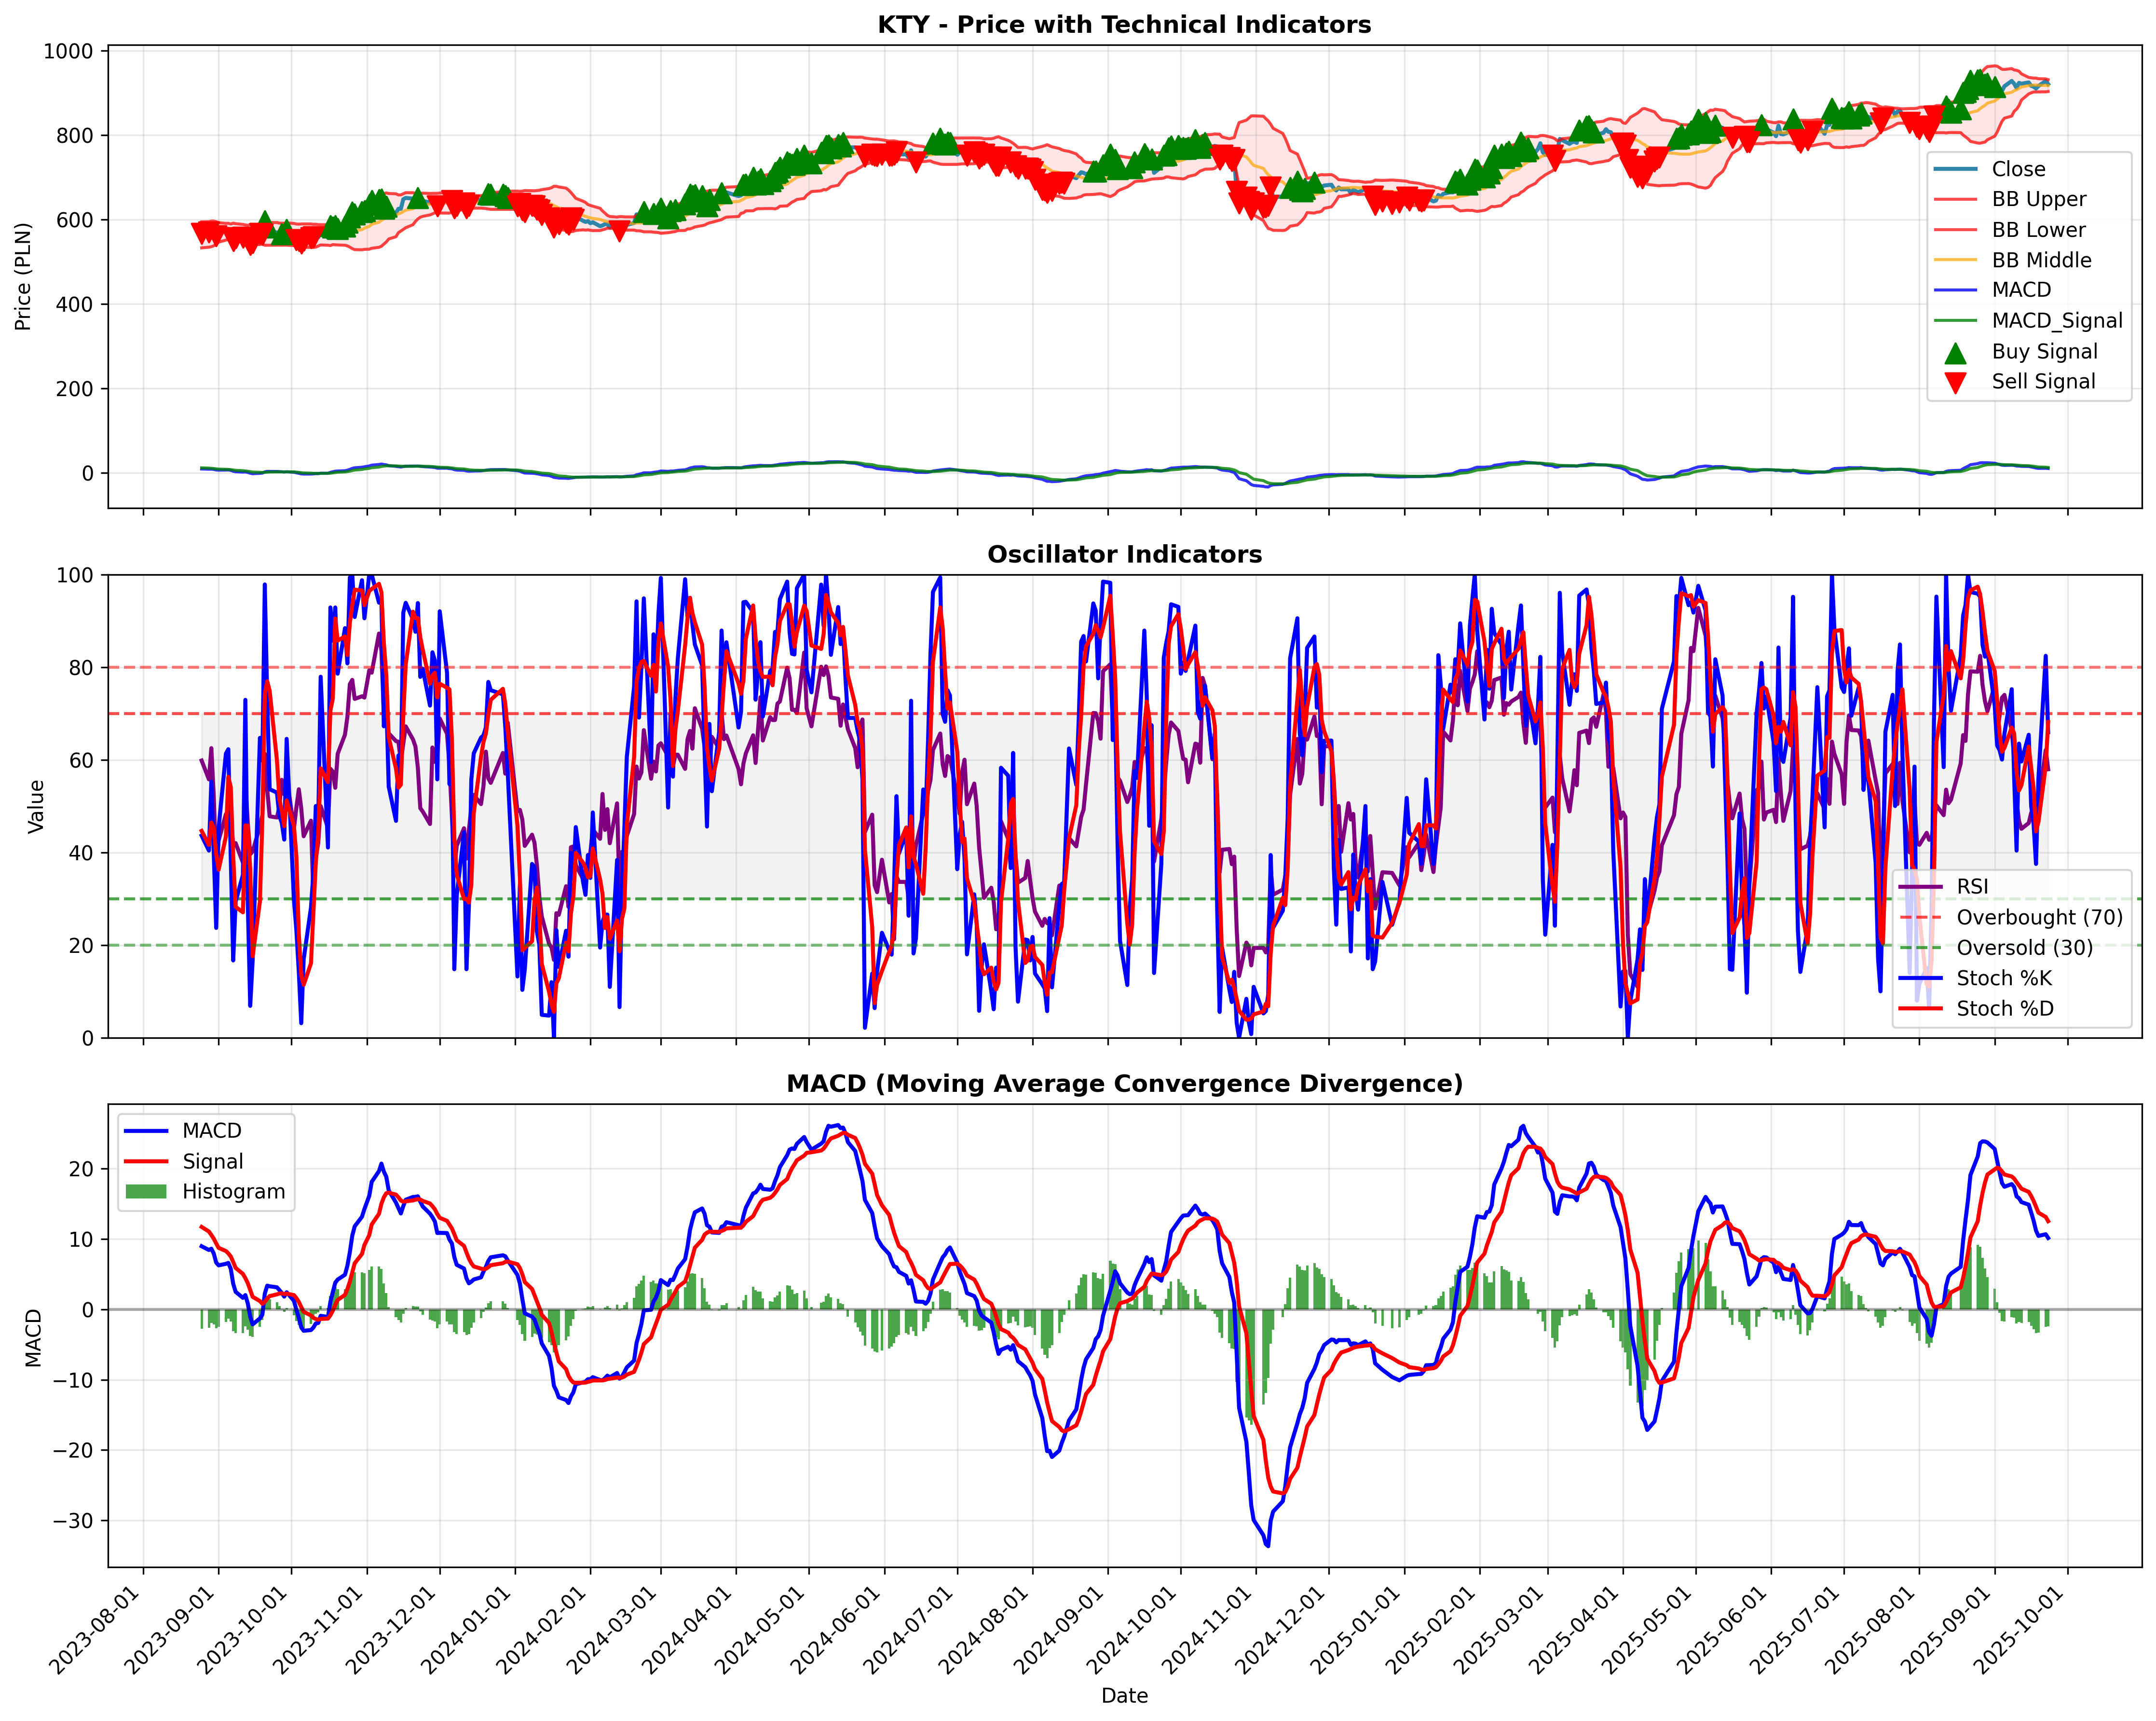This screenshot has height=1721, width=2156.
Task: Click the Date x-axis label
Action: tap(1124, 1696)
